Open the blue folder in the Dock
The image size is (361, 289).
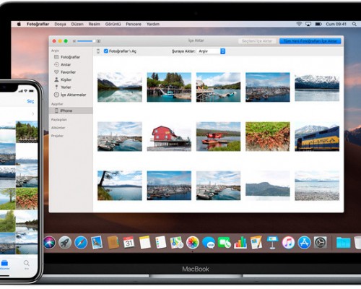coord(344,243)
